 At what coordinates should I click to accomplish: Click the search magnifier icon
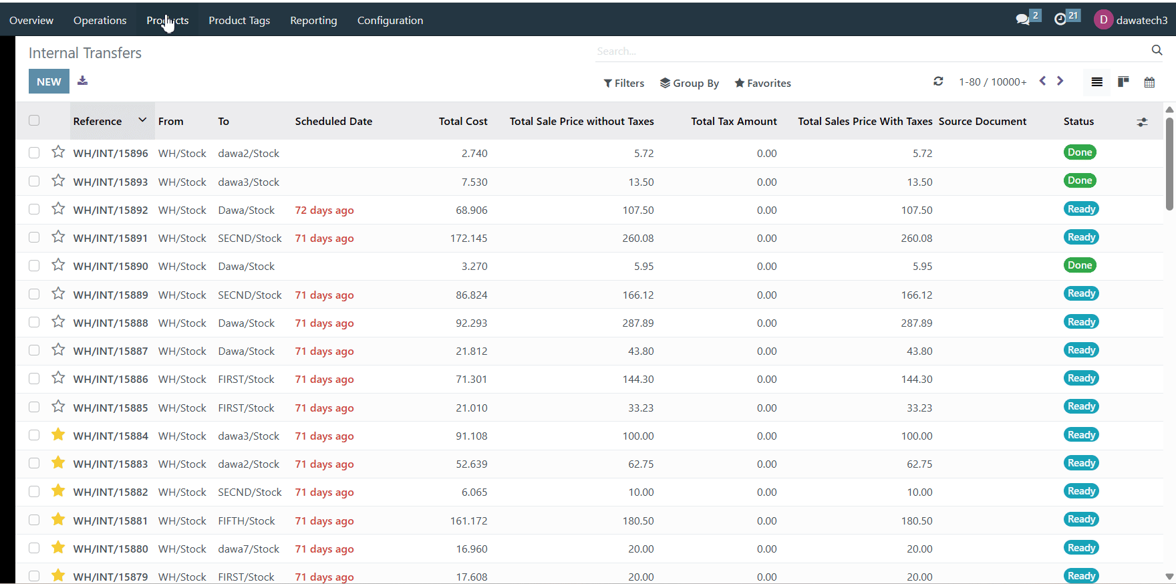[1157, 50]
